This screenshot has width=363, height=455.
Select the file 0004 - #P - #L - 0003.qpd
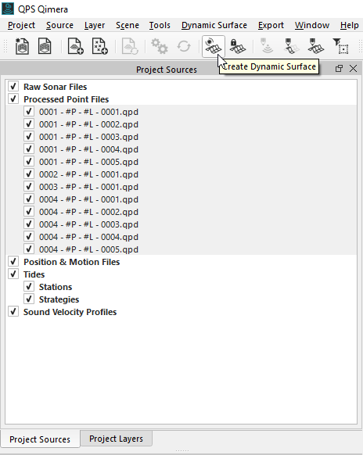[88, 224]
